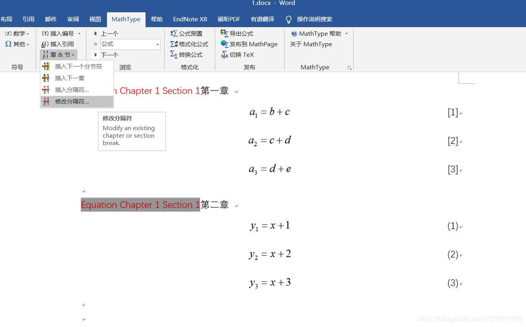
Task: Switch to the 引用 ribbon tab
Action: pyautogui.click(x=29, y=19)
